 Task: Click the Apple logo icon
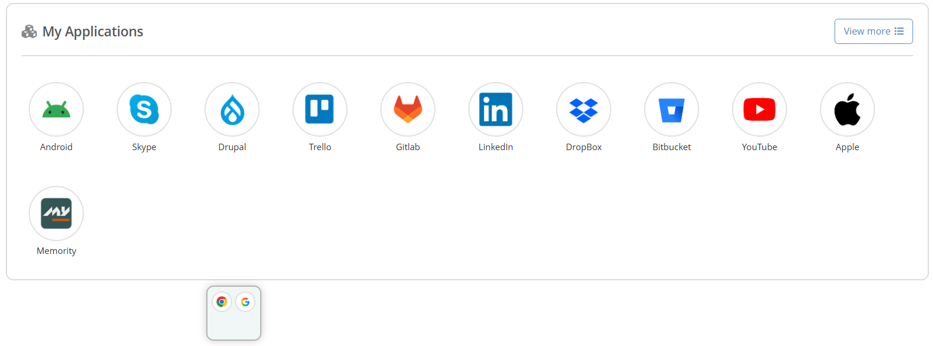tap(847, 110)
